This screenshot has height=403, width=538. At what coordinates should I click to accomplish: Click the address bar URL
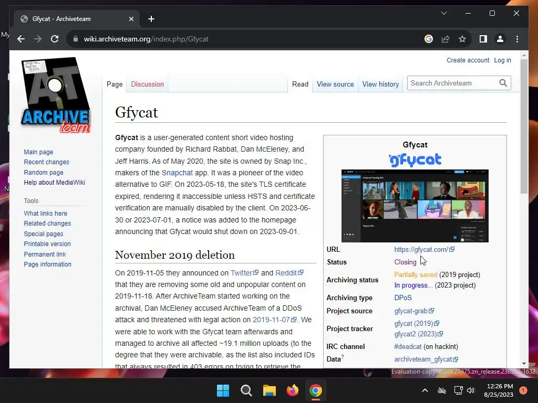(146, 39)
